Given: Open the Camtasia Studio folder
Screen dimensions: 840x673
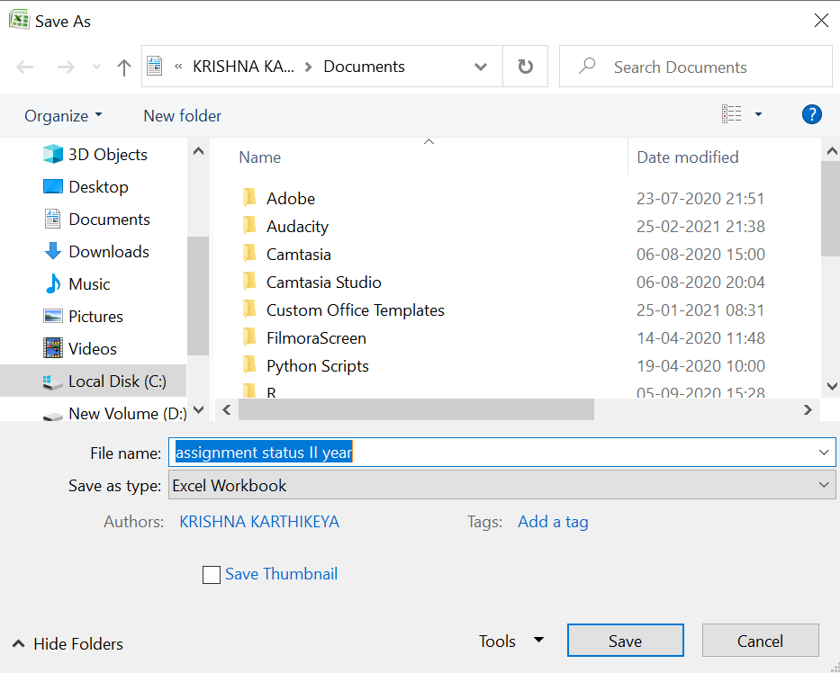Looking at the screenshot, I should [x=323, y=283].
